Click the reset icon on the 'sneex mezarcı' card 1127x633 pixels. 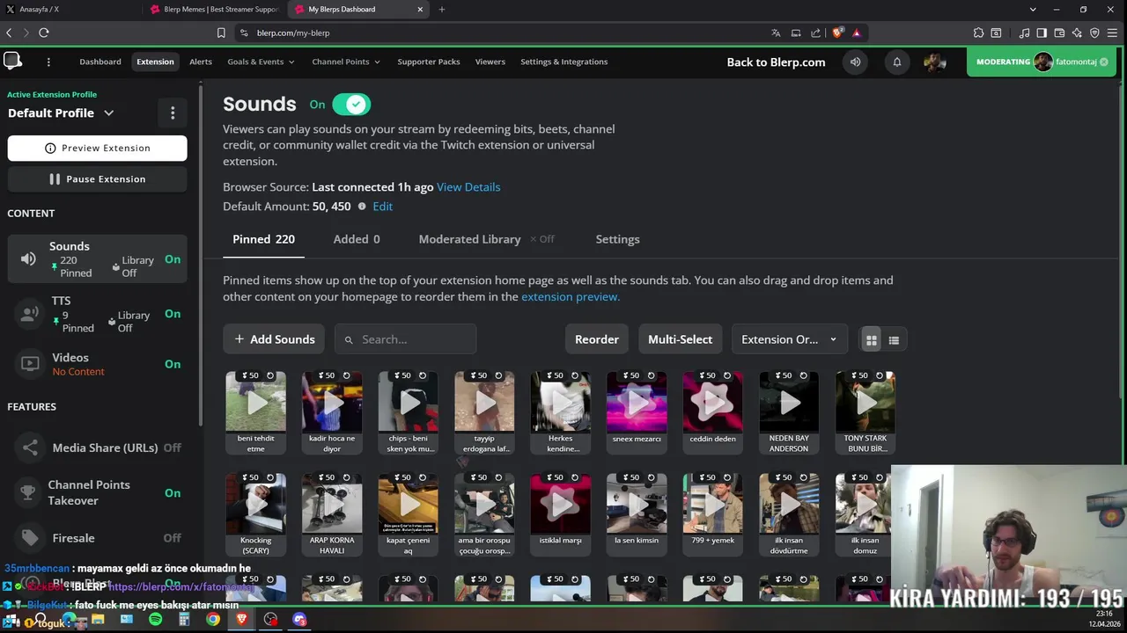652,375
